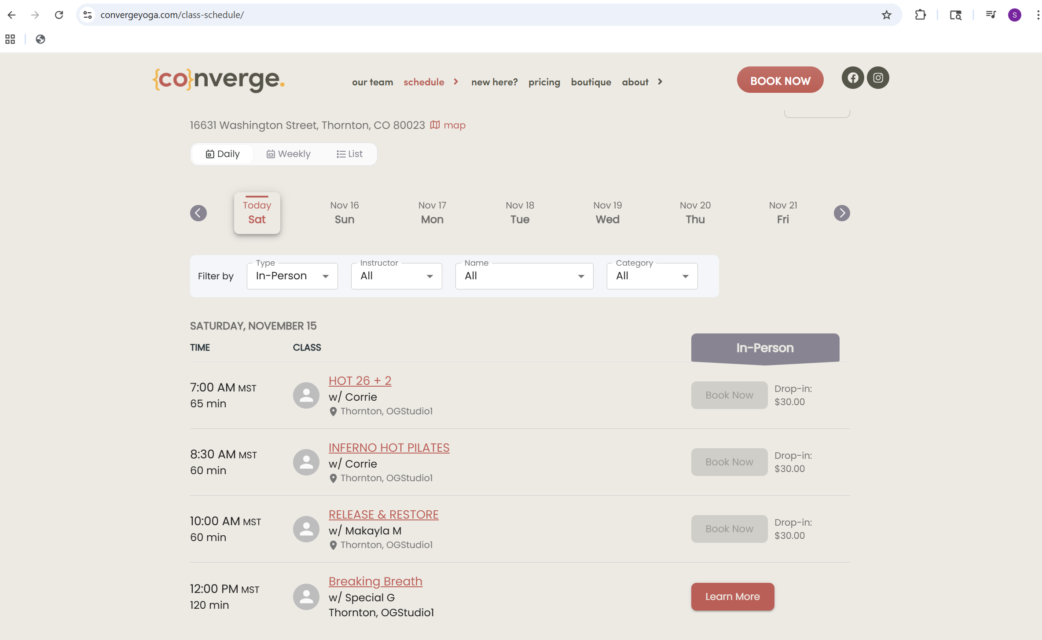Open the pricing menu item
Image resolution: width=1042 pixels, height=640 pixels.
544,82
